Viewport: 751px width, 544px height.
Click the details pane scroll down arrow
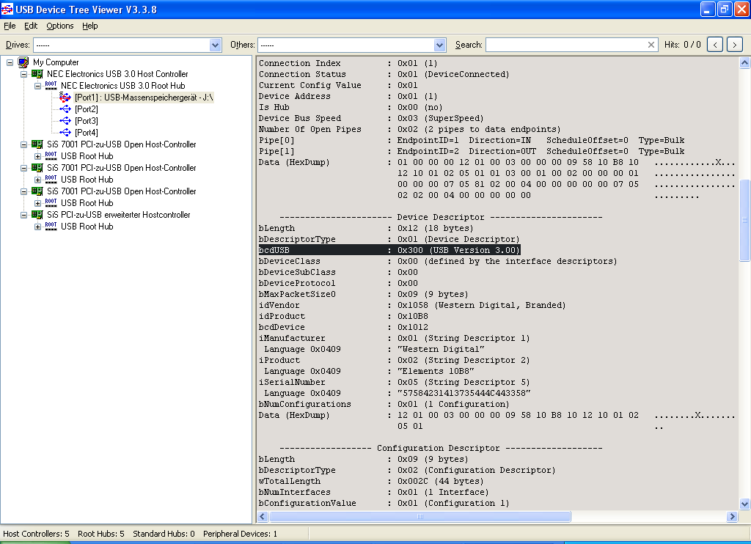pyautogui.click(x=744, y=504)
